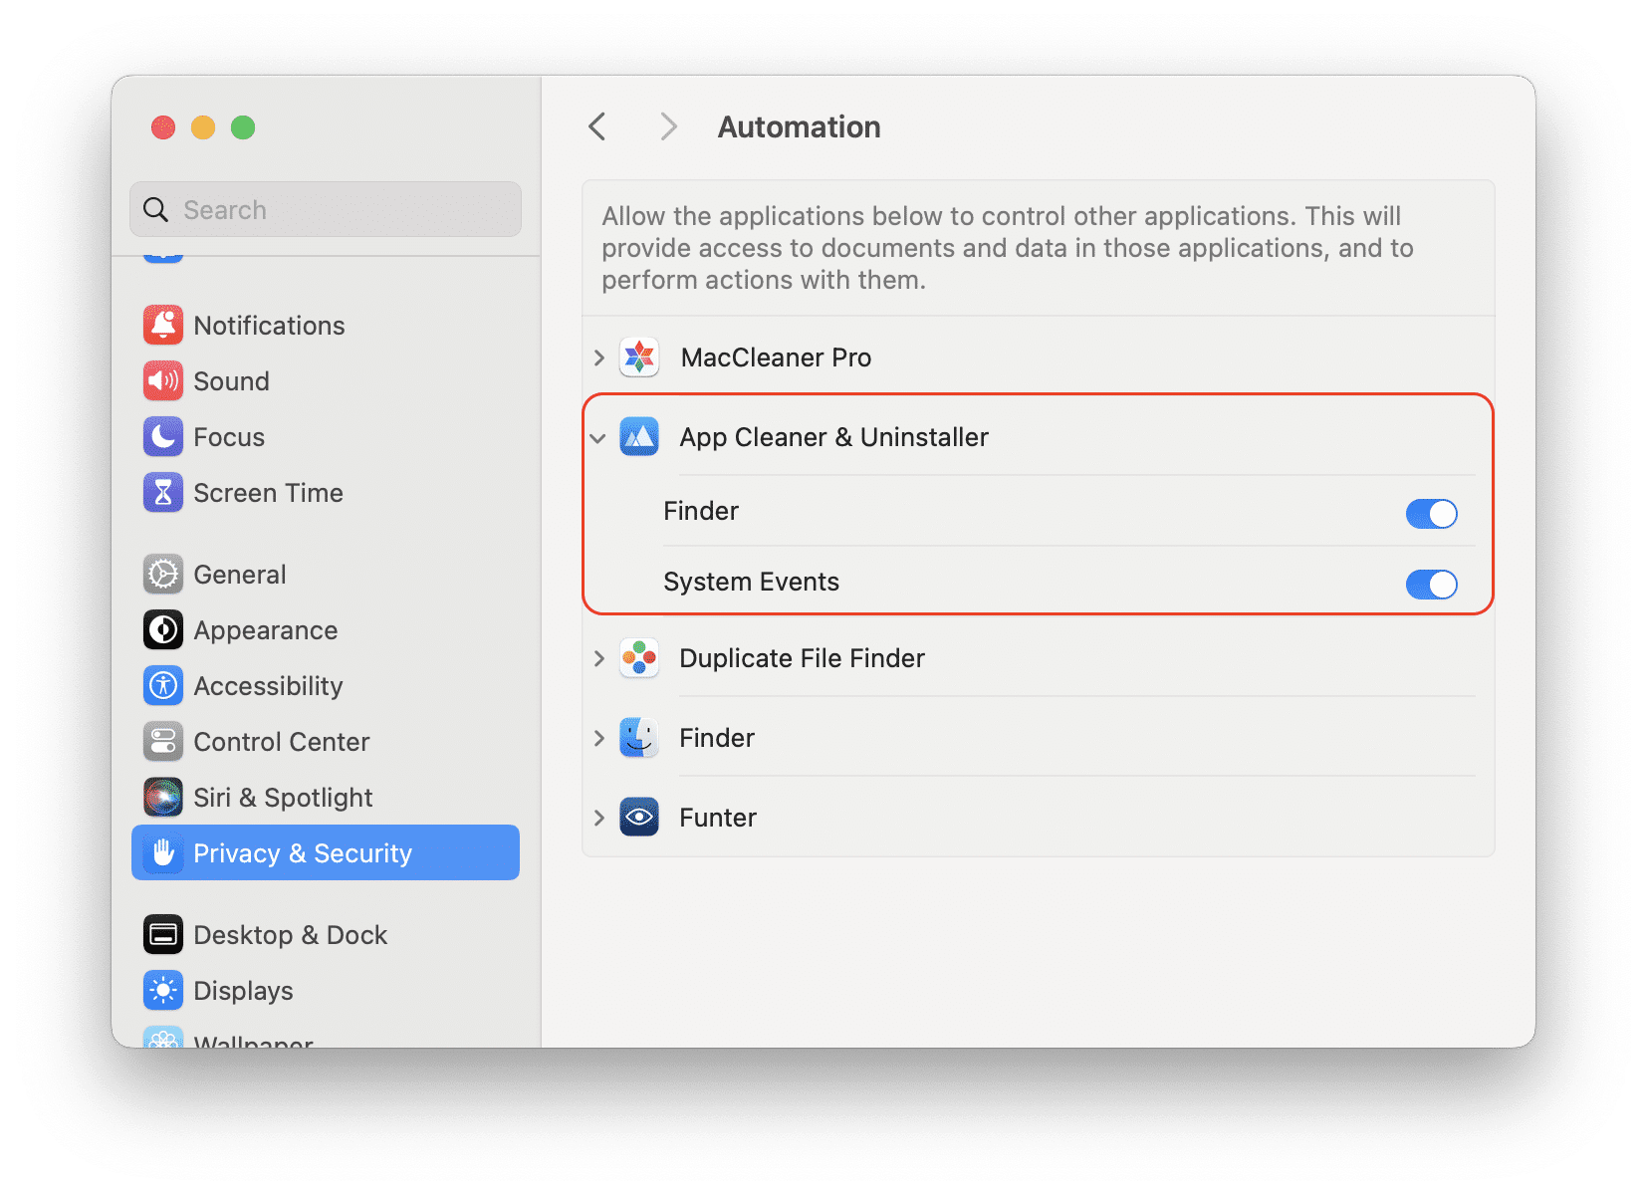The width and height of the screenshot is (1647, 1195).
Task: Turn off System Events automation access
Action: [1431, 585]
